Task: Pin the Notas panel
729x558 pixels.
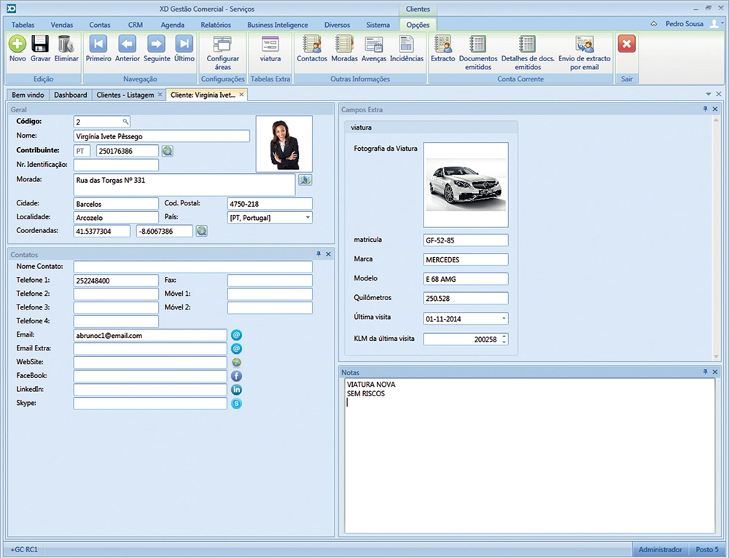Action: click(705, 372)
